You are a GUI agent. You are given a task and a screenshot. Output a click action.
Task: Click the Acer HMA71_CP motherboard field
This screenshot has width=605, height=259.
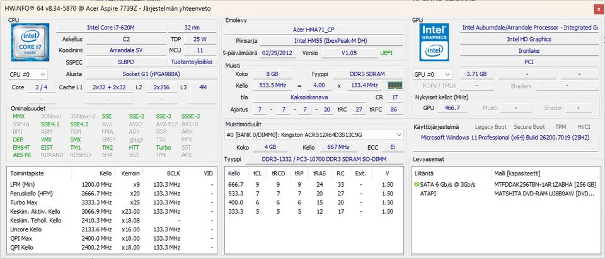tap(314, 30)
